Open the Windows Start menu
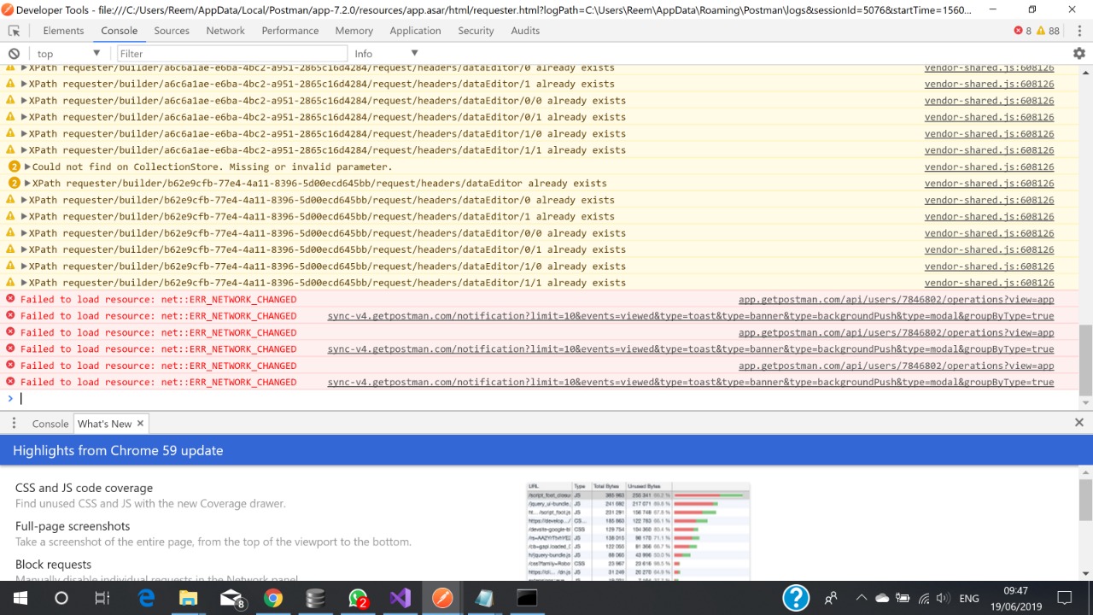 20,598
